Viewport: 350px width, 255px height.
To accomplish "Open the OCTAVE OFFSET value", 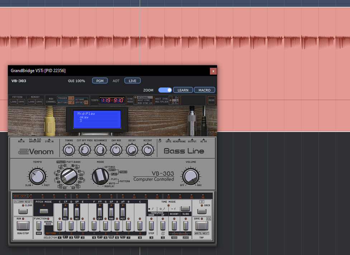I will (x=86, y=102).
